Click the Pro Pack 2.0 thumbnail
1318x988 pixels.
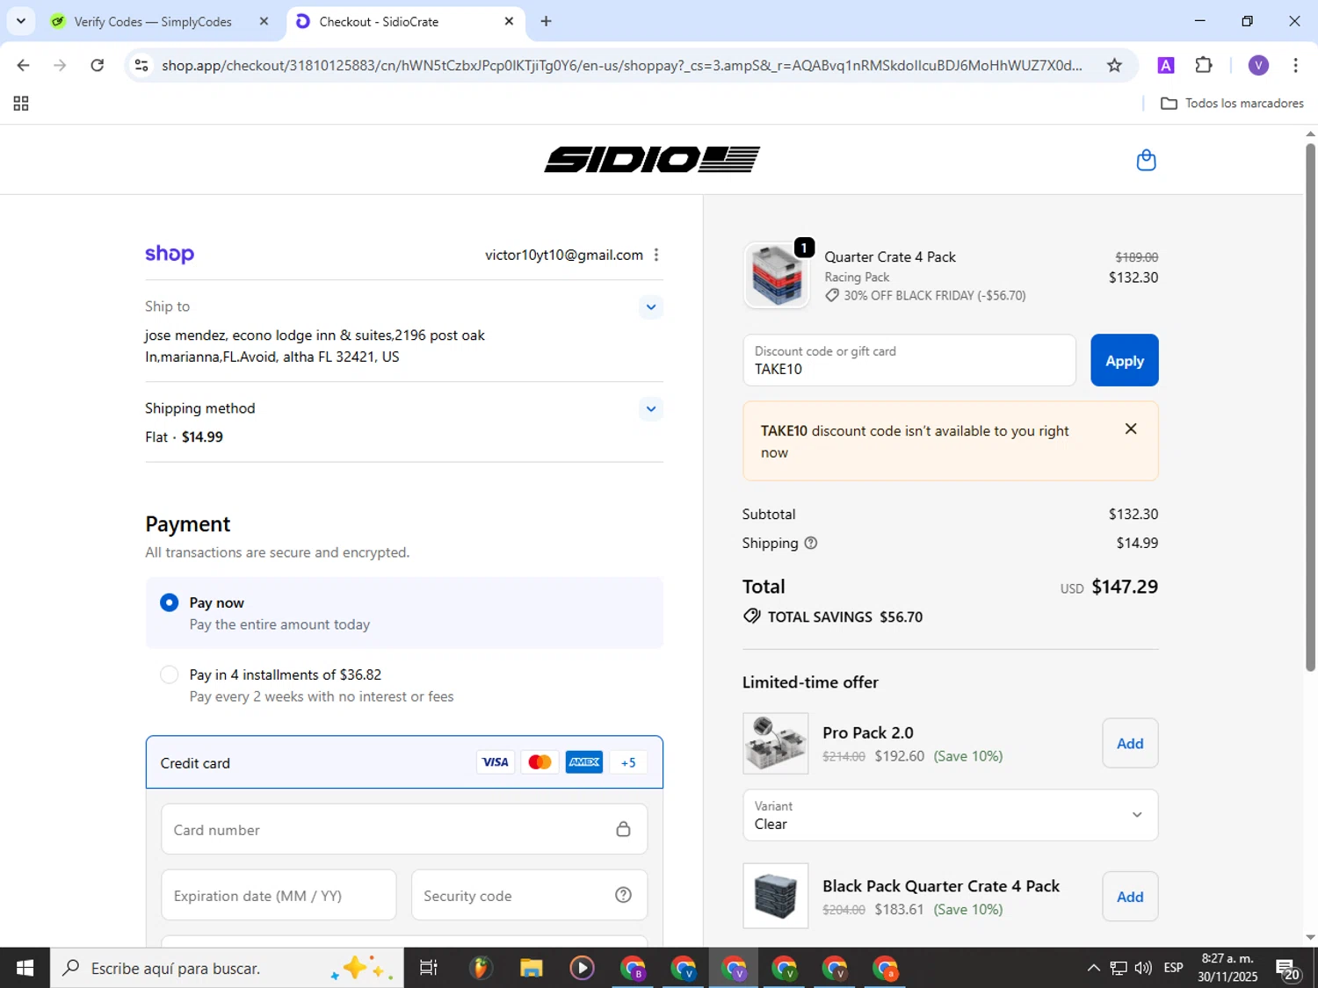pos(776,743)
